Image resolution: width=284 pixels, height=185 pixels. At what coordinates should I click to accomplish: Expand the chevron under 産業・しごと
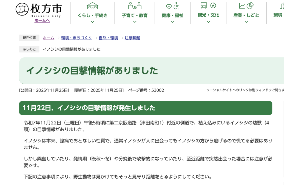click(246, 22)
